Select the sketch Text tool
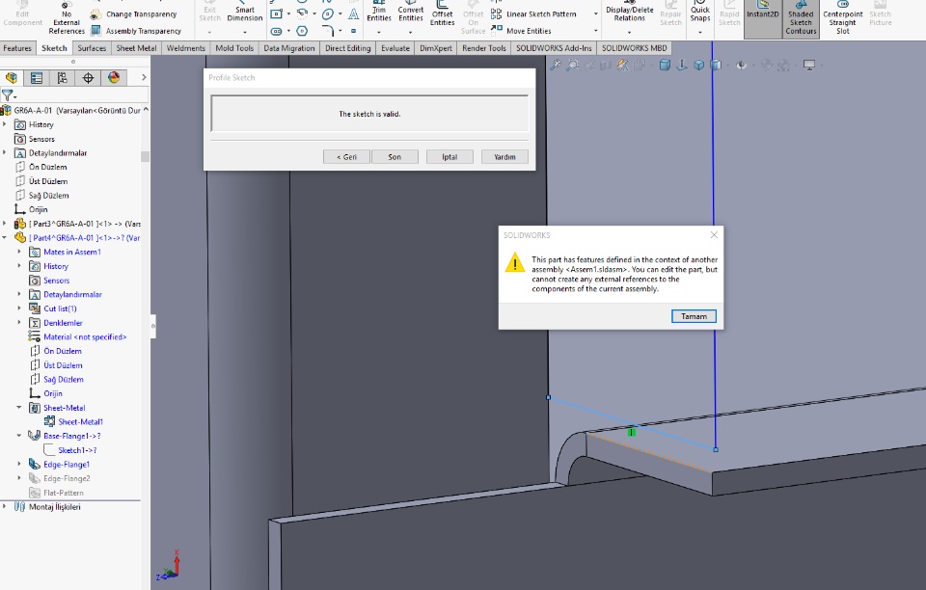 pyautogui.click(x=353, y=13)
